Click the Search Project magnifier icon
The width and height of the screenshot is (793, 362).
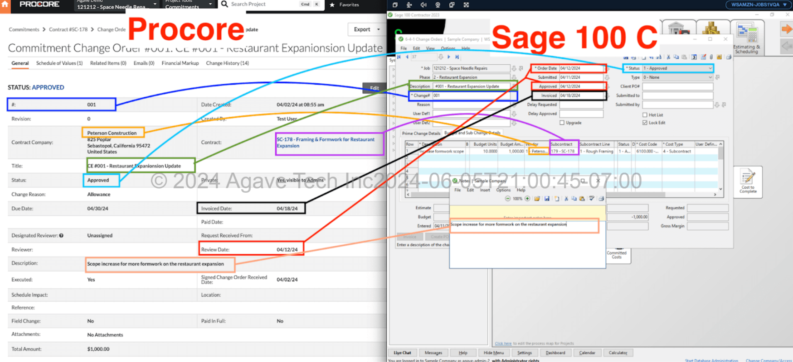(224, 4)
